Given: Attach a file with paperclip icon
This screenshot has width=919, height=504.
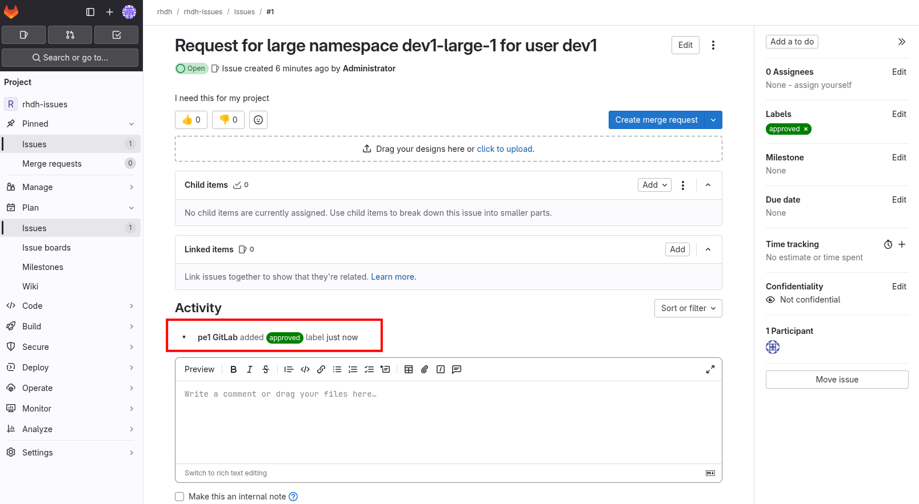Looking at the screenshot, I should coord(425,369).
